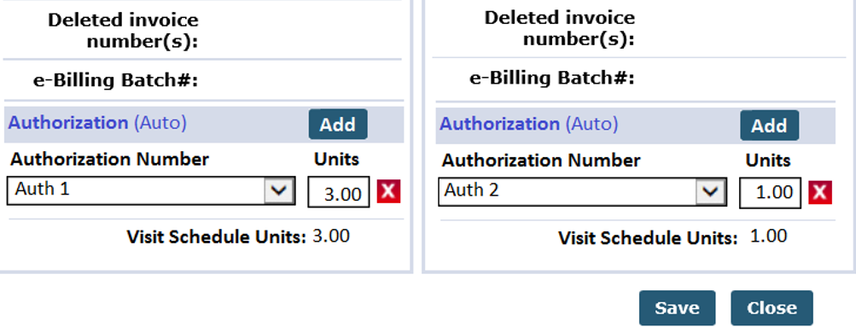
Task: Click the left Deleted invoice number(s) label
Action: point(124,31)
